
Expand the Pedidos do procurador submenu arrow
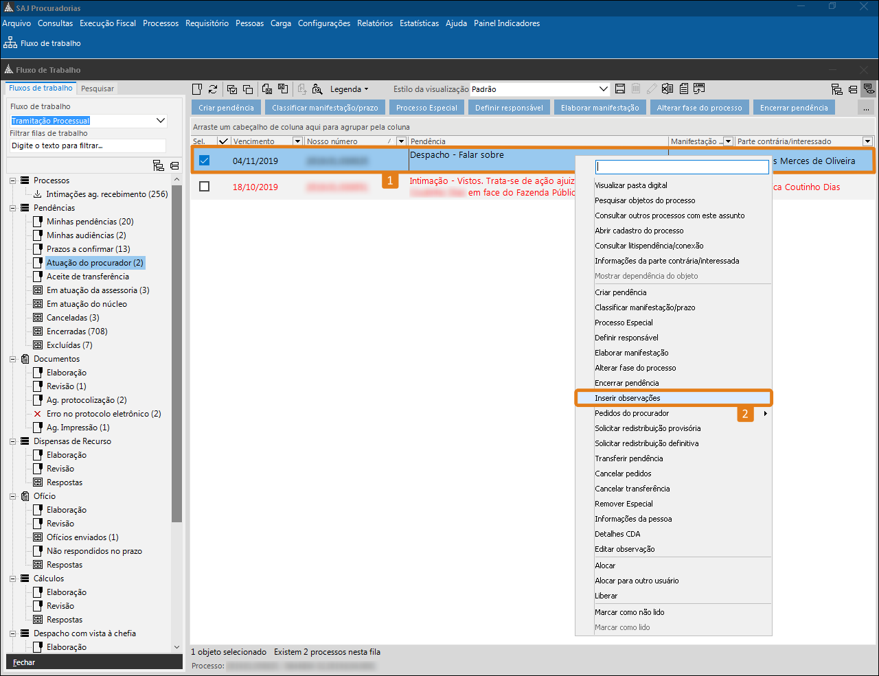tap(765, 413)
